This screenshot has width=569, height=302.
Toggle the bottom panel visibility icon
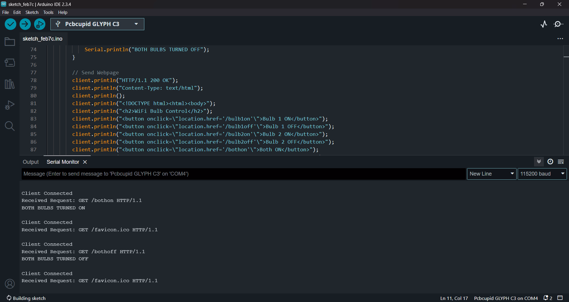pyautogui.click(x=560, y=298)
